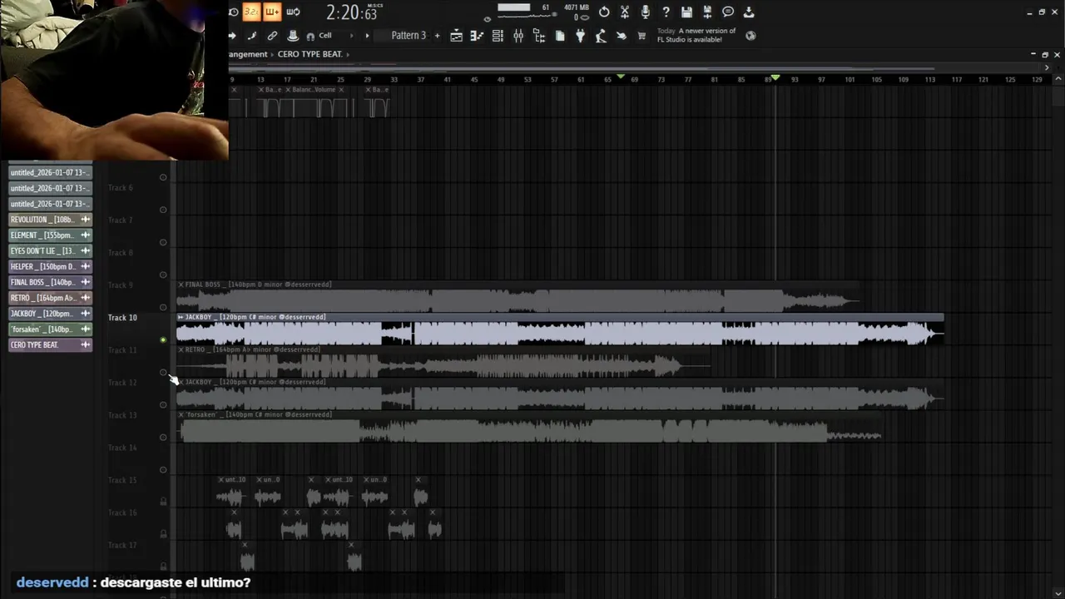Select JACKBOY _ [120bpm.. clip in picker

click(50, 314)
